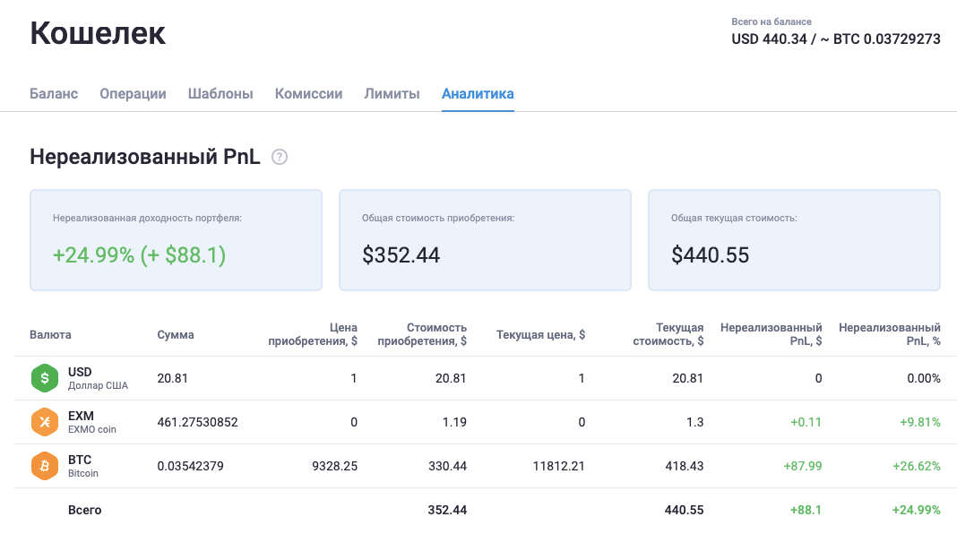Switch to the Операции tab

pos(133,93)
